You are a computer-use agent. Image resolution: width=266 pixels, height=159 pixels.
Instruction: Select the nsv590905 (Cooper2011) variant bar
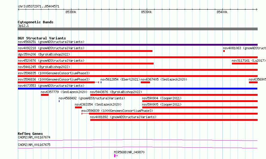point(200,107)
